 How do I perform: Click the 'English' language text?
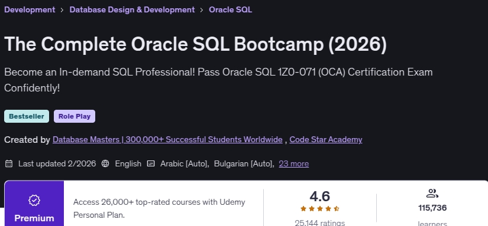(x=128, y=163)
